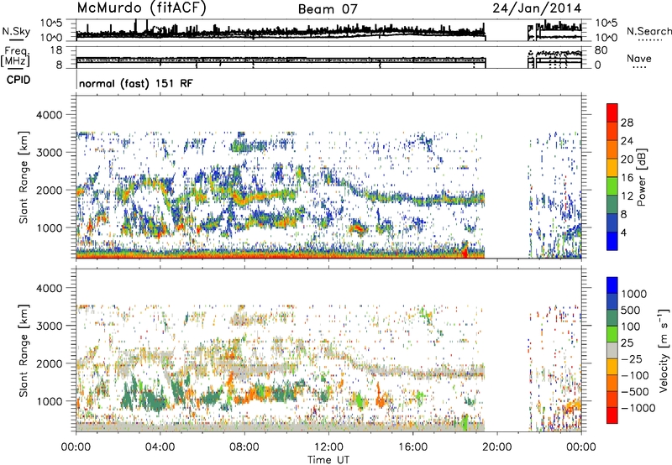Click the 'normal (fast) 151 RF' text
This screenshot has height=465, width=672.
pos(136,83)
